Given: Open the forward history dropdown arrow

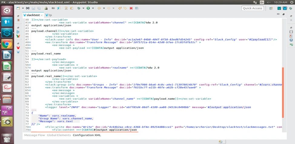Looking at the screenshot, I should [x=113, y=8].
